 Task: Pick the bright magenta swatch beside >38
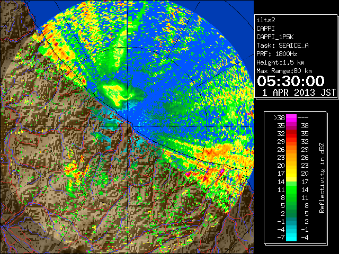point(291,117)
